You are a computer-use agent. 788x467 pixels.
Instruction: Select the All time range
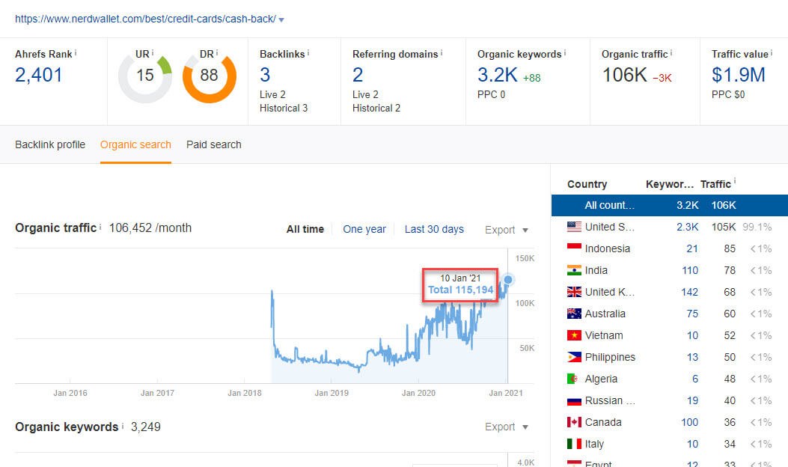click(x=305, y=229)
